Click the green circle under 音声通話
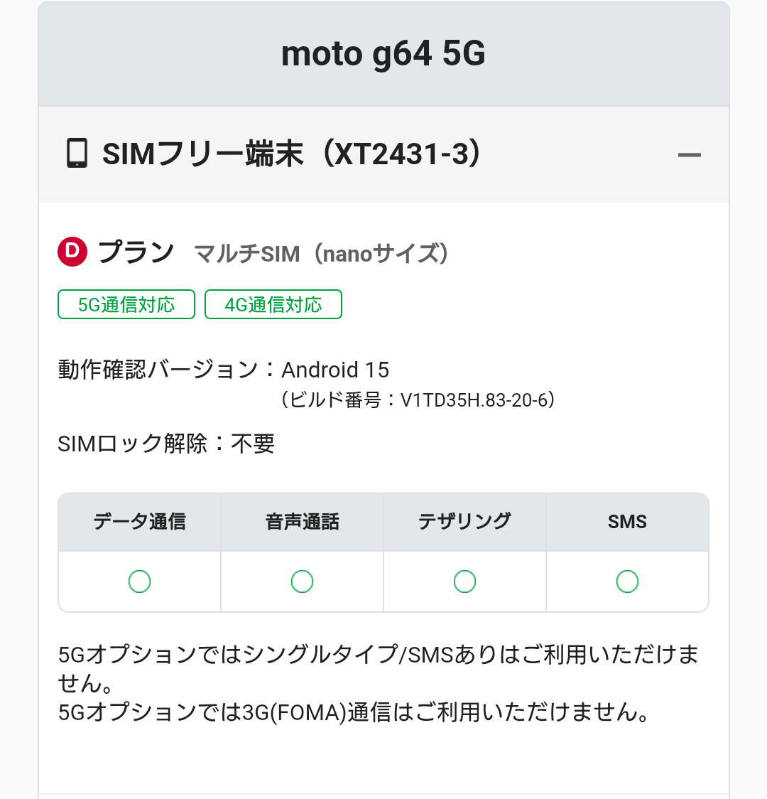Image resolution: width=767 pixels, height=799 pixels. [x=302, y=581]
